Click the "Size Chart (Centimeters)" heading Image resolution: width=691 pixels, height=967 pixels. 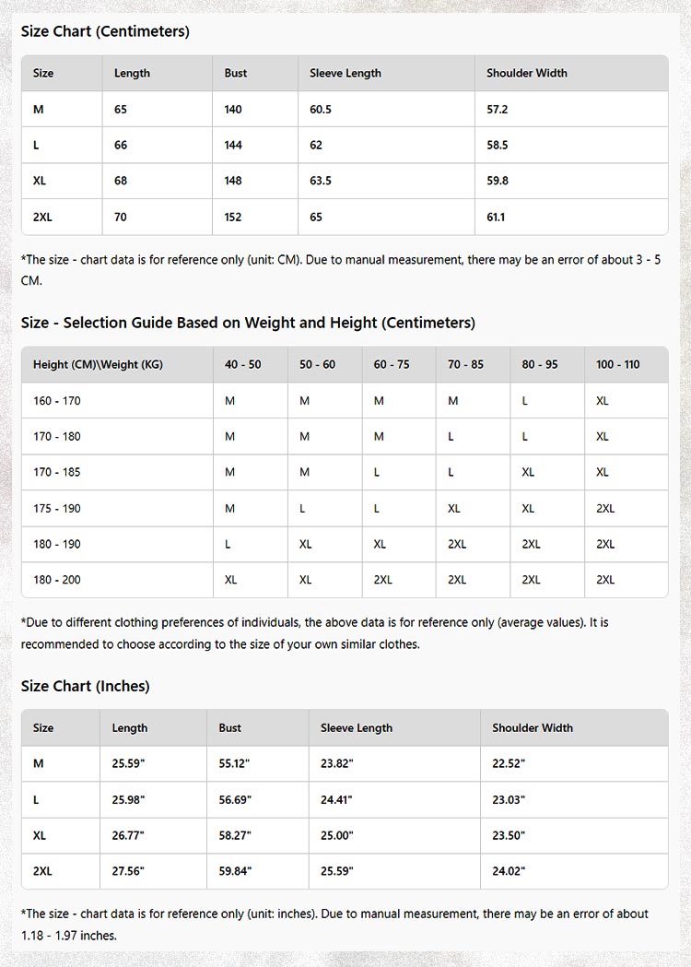105,31
